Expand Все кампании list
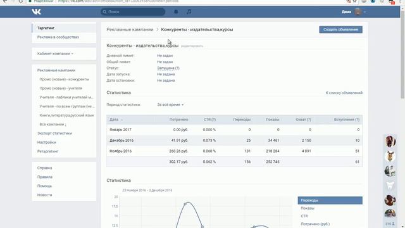Viewport: 405px width, 228px height. coord(53,124)
